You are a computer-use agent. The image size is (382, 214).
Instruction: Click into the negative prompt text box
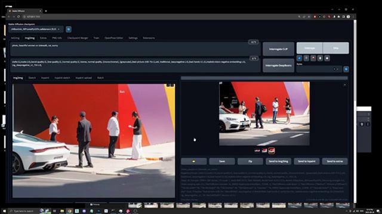coord(135,65)
